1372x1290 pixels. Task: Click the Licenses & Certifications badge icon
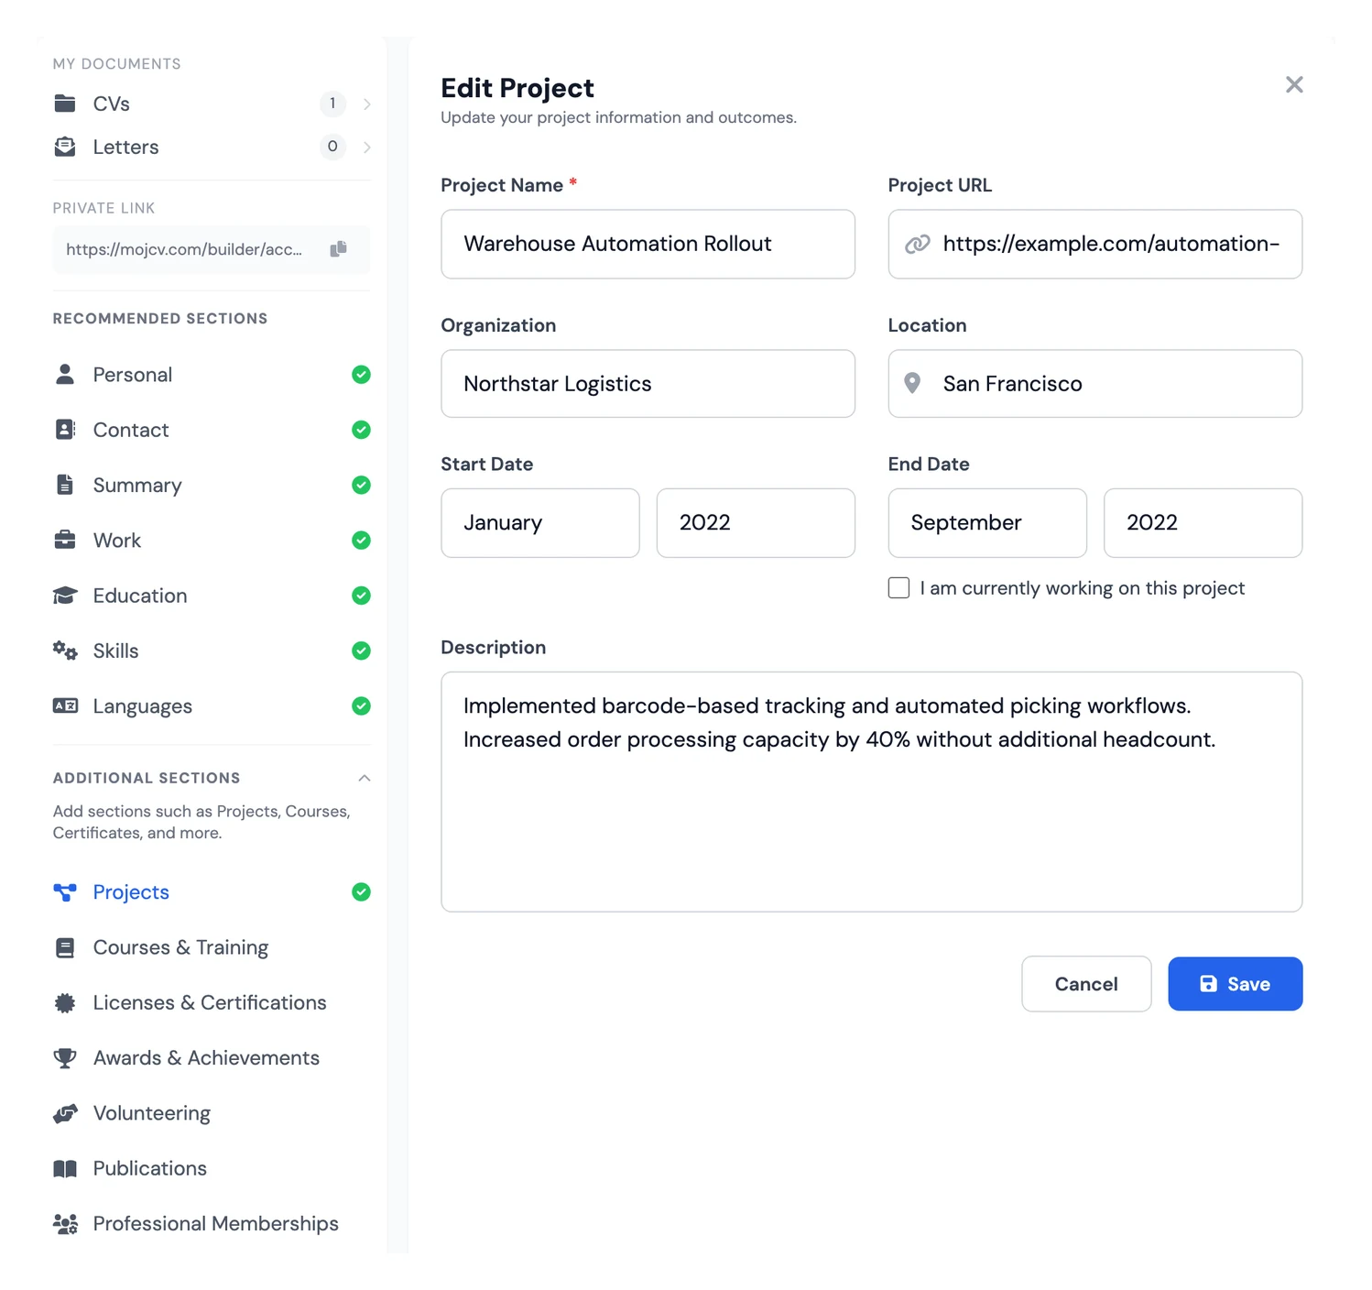(65, 1003)
